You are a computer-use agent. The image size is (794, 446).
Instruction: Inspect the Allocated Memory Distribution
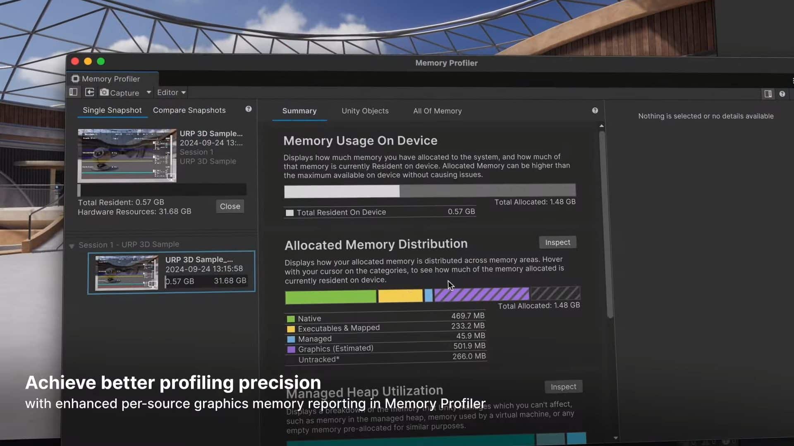tap(557, 242)
